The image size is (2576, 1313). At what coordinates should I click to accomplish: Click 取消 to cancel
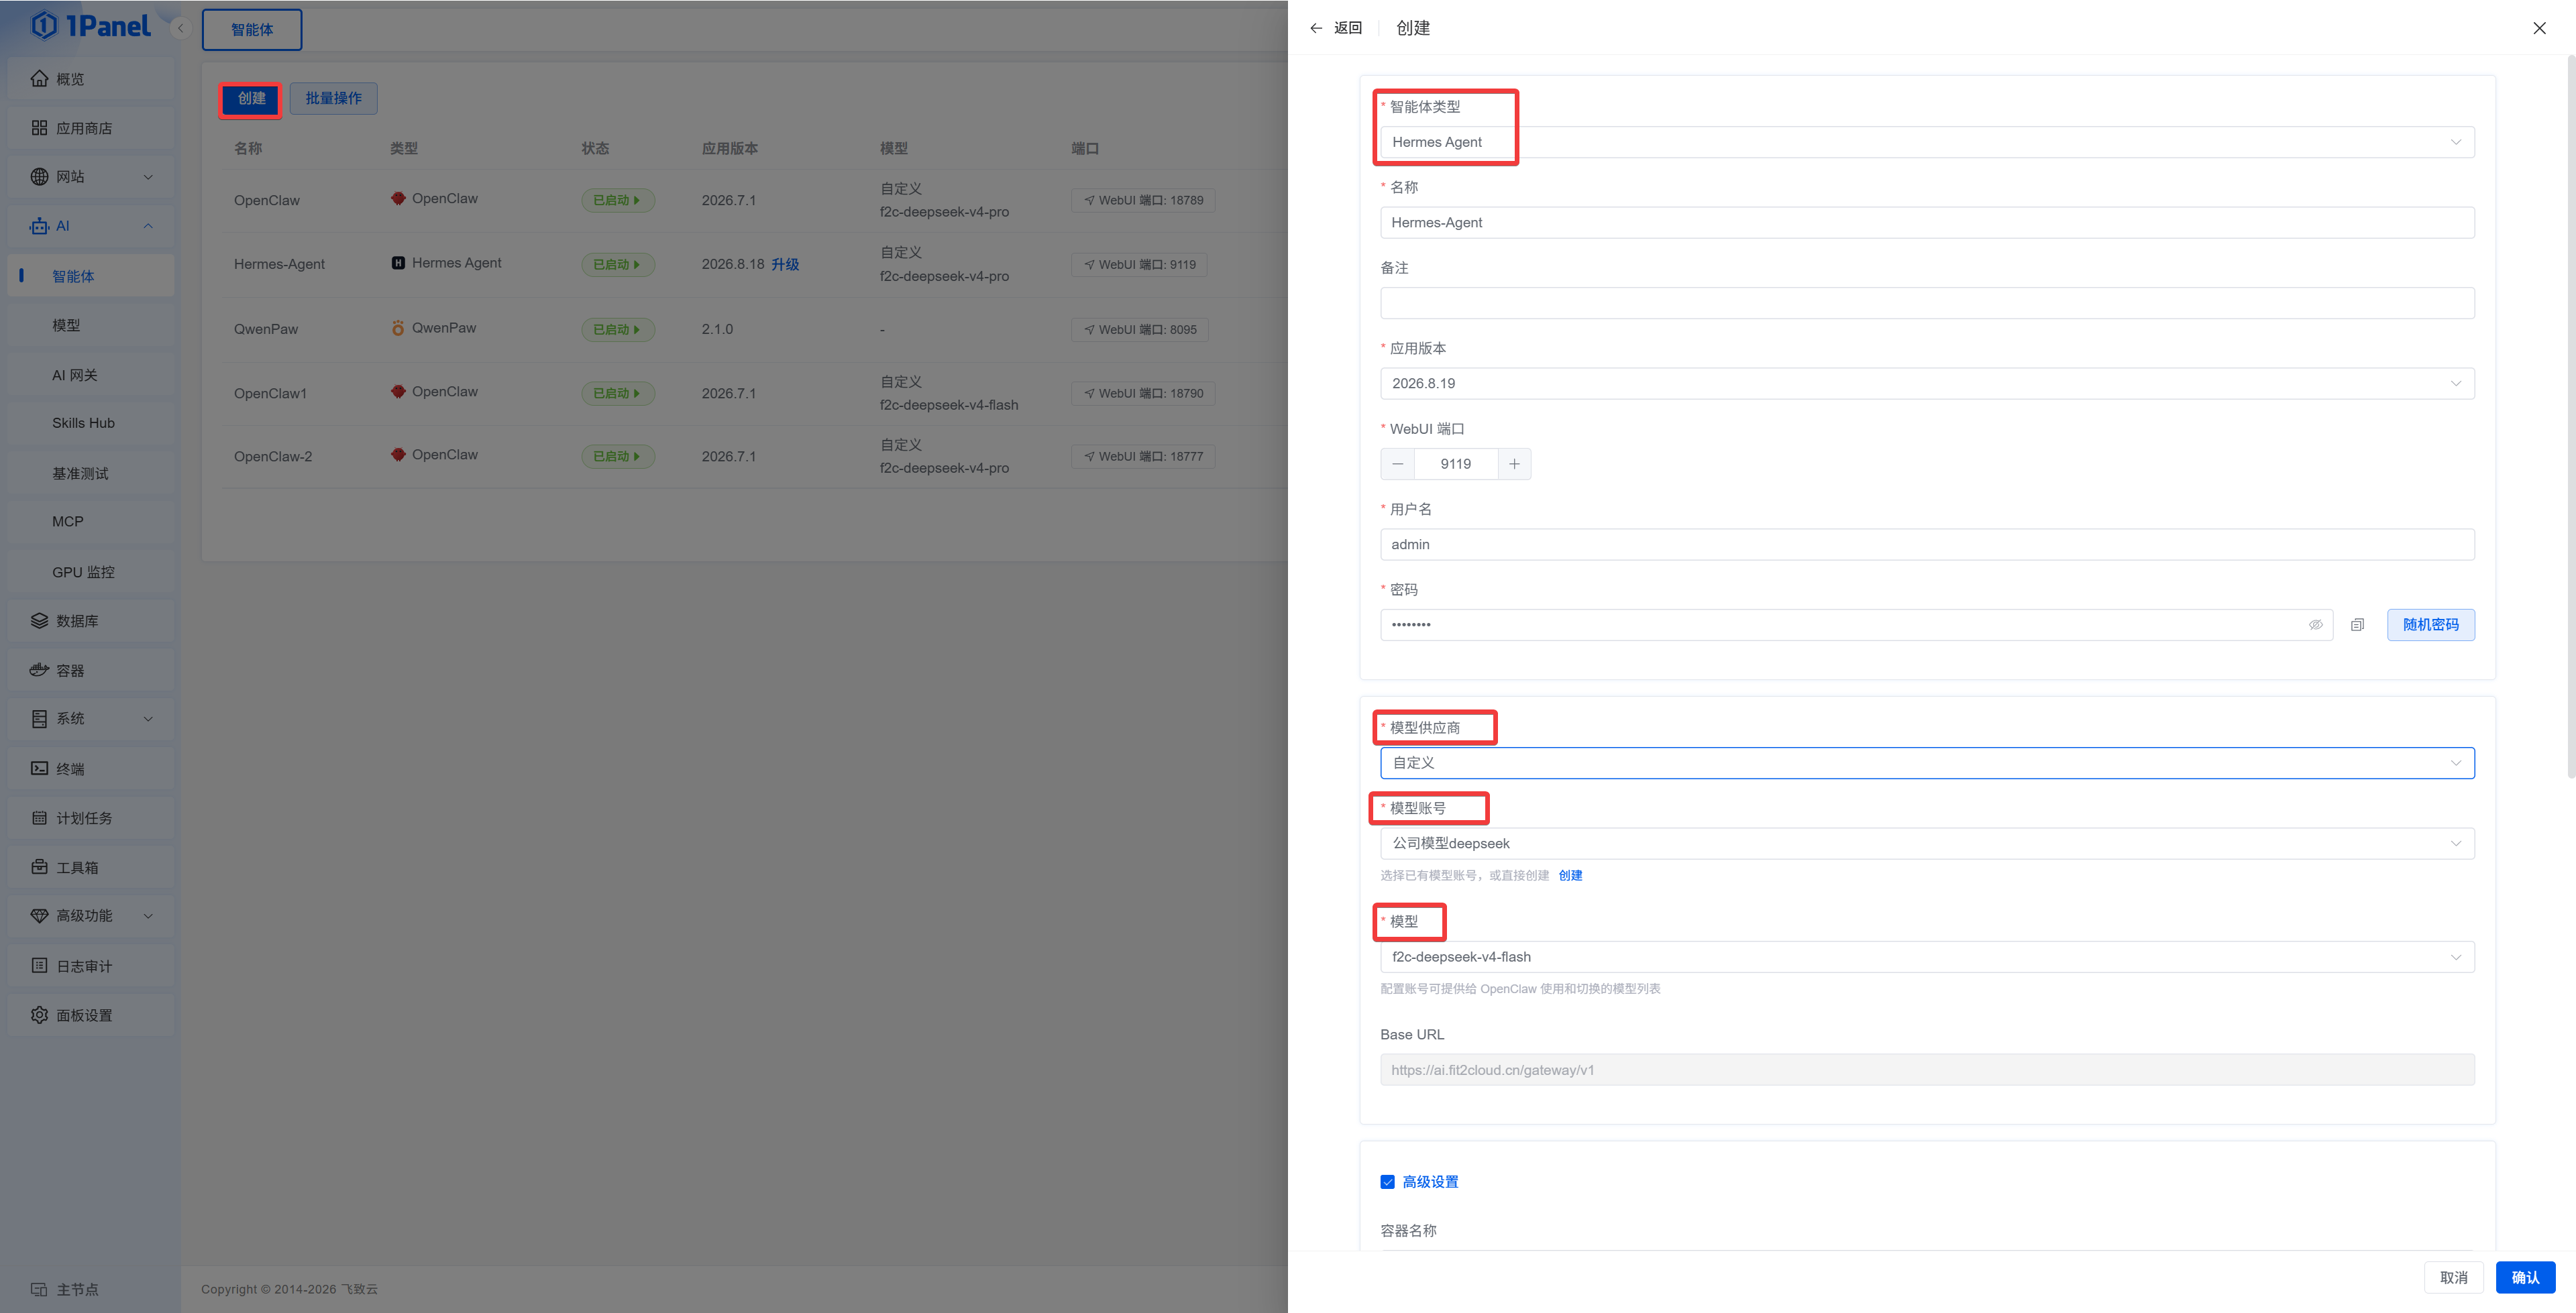(2454, 1278)
